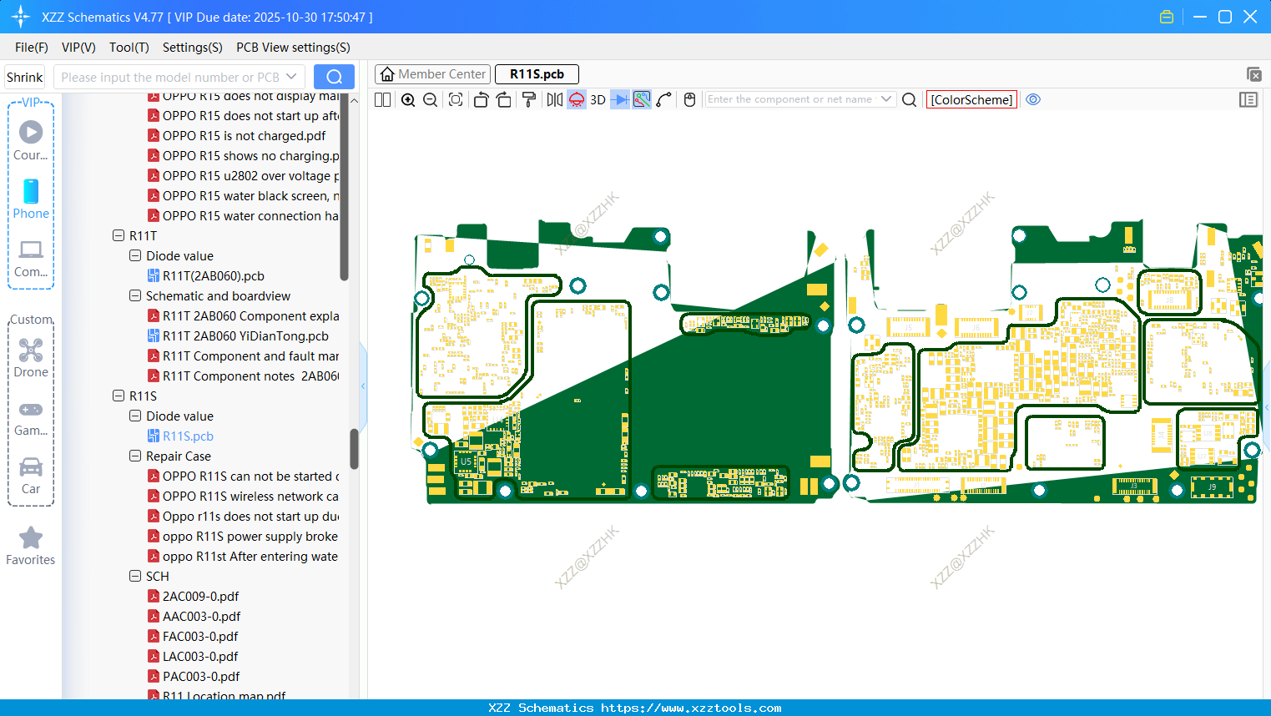Rotate the board counterclockwise

(x=481, y=100)
